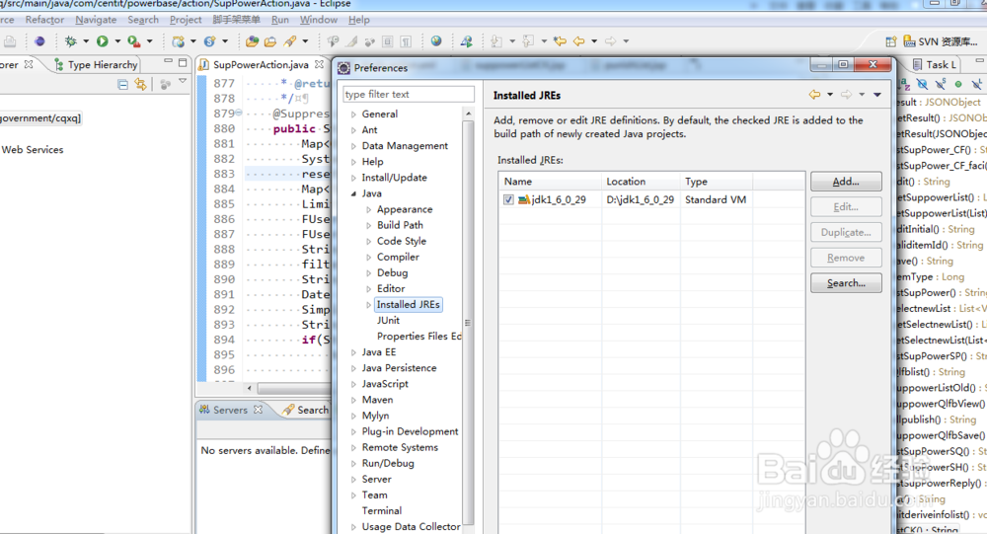987x534 pixels.
Task: Click the Minimize icon of the explorer view
Action: [x=168, y=62]
